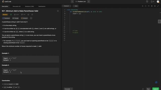Open editor settings gear icon
The height and width of the screenshot is (90, 161).
pyautogui.click(x=155, y=6)
